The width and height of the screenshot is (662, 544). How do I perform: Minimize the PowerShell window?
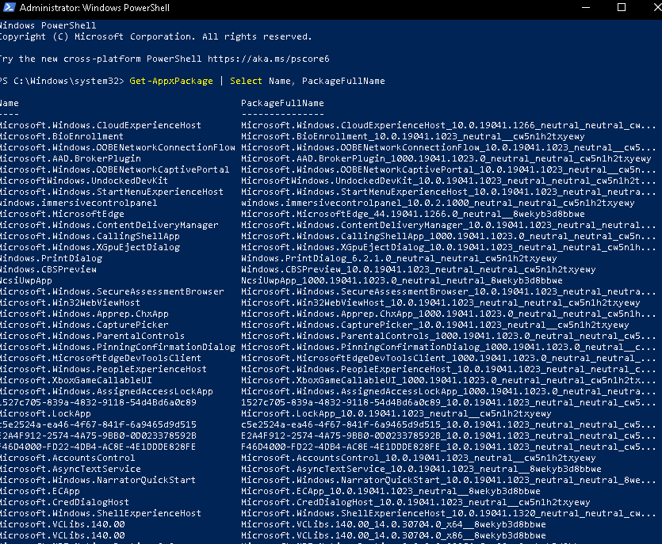[586, 8]
